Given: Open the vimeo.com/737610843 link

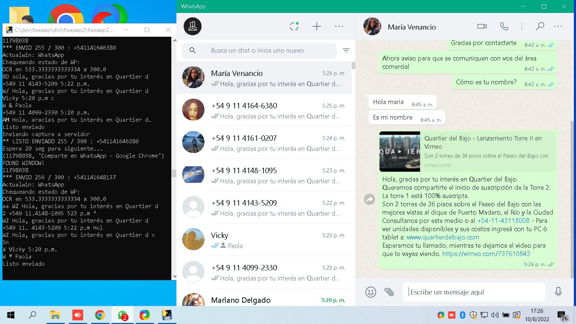Looking at the screenshot, I should (486, 254).
